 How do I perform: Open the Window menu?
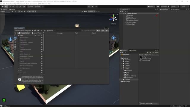(45, 4)
